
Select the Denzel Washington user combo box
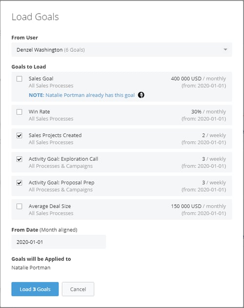[x=122, y=50]
